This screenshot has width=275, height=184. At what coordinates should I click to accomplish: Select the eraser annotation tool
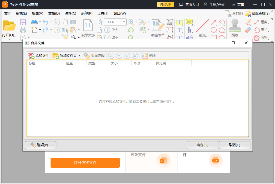(248, 30)
